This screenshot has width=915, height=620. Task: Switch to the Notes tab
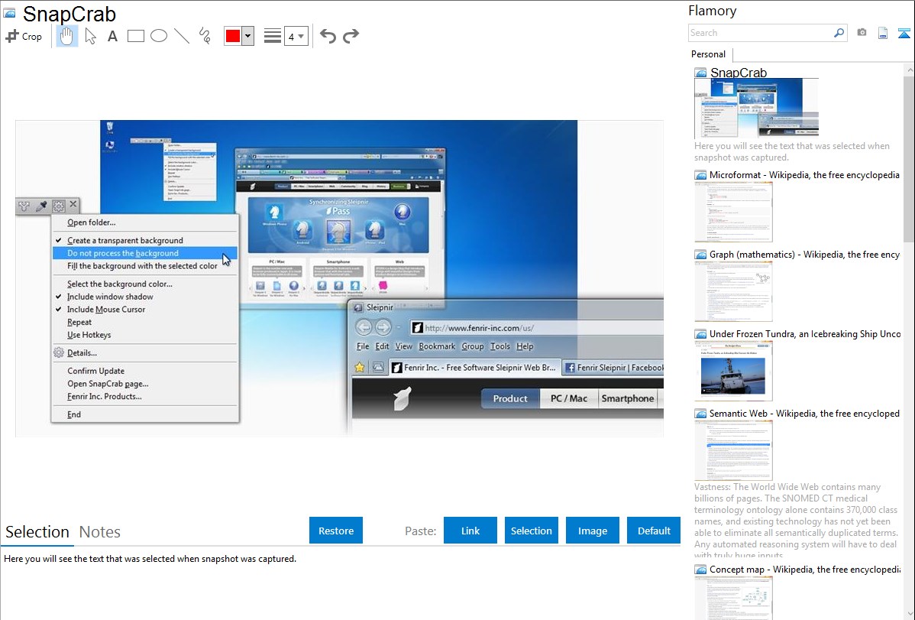click(x=100, y=532)
